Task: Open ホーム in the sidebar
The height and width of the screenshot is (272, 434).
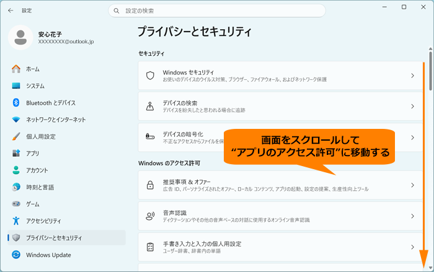Action: tap(66, 69)
